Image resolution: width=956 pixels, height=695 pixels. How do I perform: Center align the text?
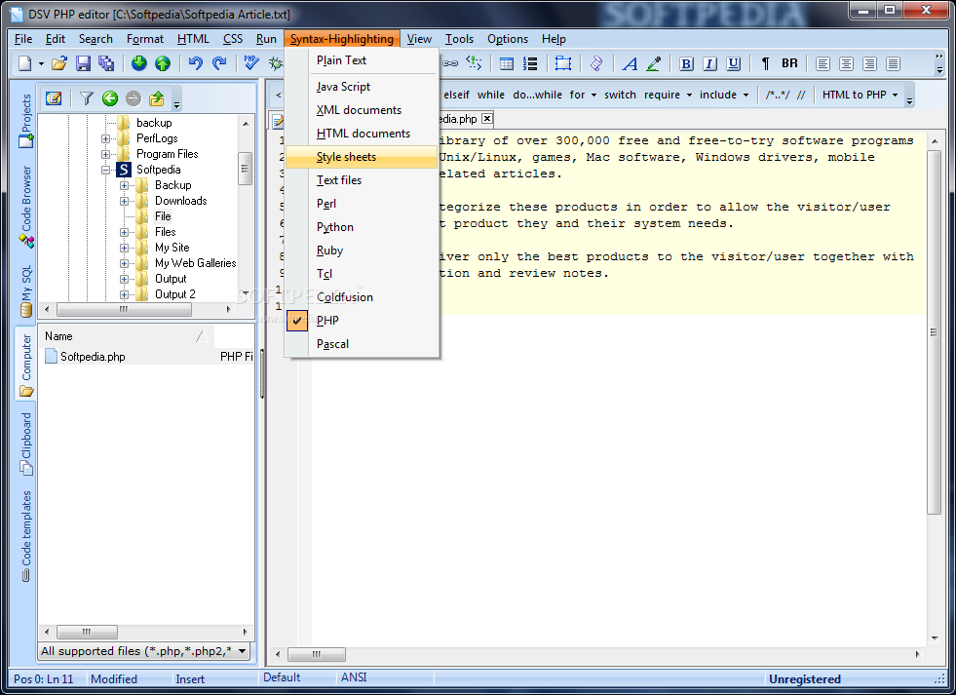click(x=846, y=63)
